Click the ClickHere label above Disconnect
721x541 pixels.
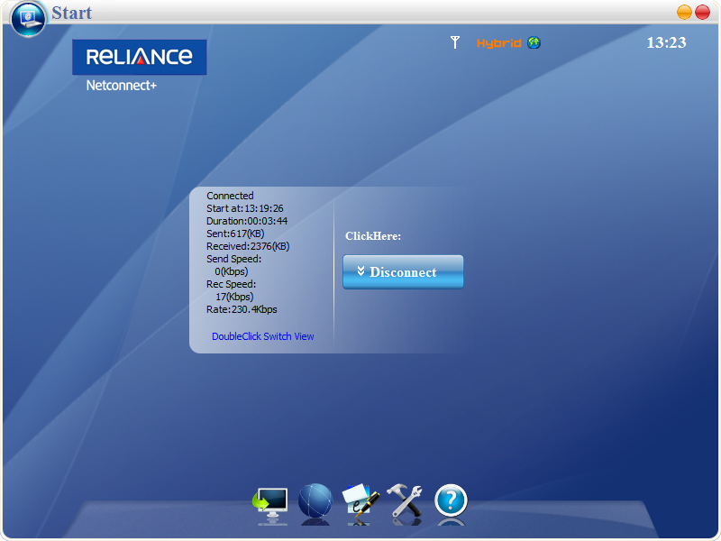click(373, 236)
